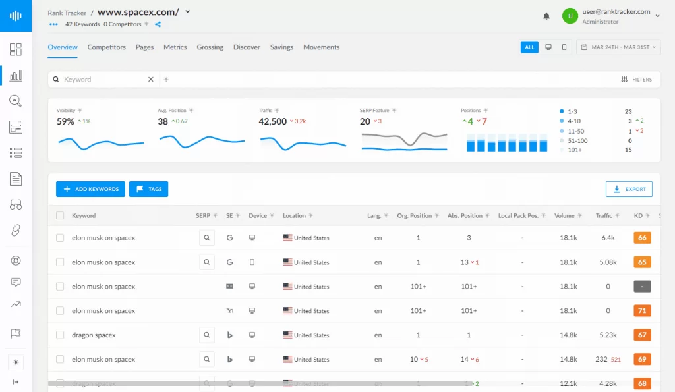Viewport: 675px width, 392px height.
Task: Select the flag icon in the sidebar
Action: [15, 334]
